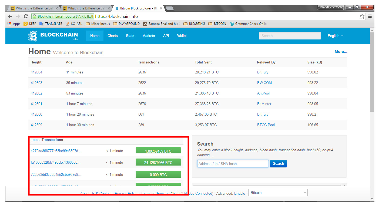This screenshot has height=202, width=382.
Task: Open block height 412599
Action: click(x=36, y=125)
